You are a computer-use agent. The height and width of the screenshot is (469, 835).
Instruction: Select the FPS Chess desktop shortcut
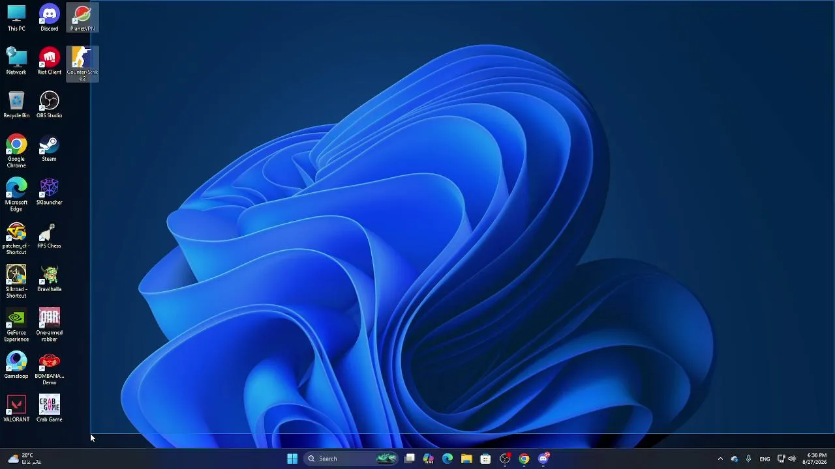click(x=49, y=236)
